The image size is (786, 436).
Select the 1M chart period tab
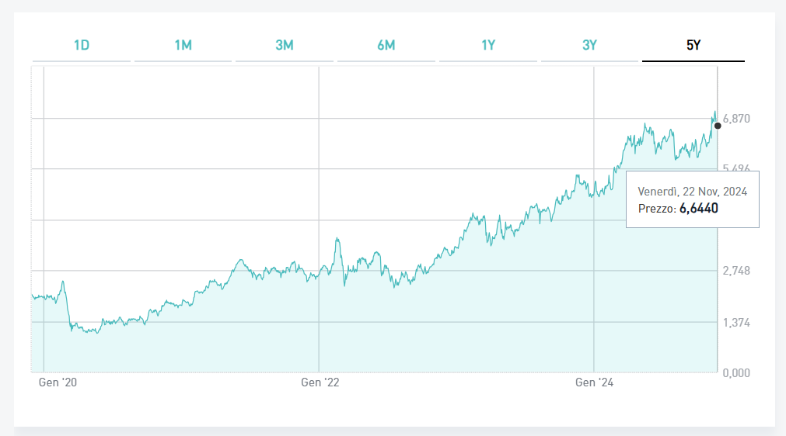tap(183, 45)
